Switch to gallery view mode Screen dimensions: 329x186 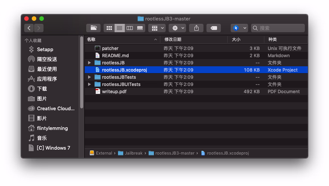tap(140, 28)
